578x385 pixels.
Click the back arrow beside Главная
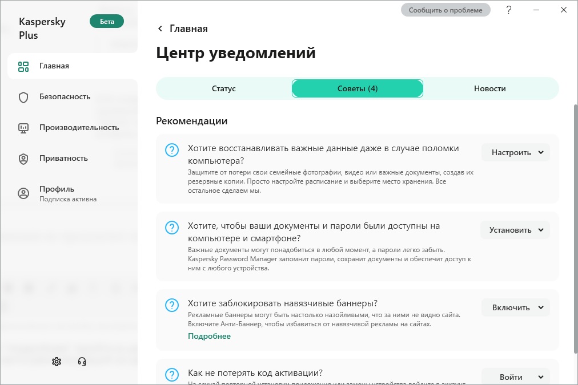[160, 29]
